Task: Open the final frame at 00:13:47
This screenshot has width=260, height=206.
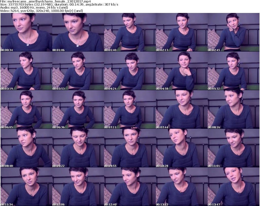Action: (x=234, y=187)
